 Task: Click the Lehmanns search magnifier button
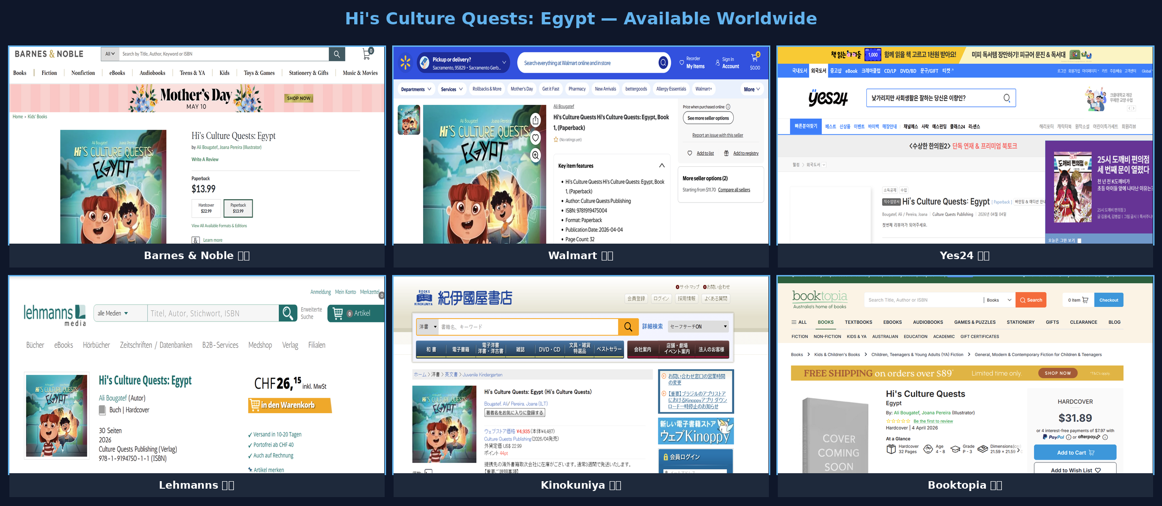288,313
